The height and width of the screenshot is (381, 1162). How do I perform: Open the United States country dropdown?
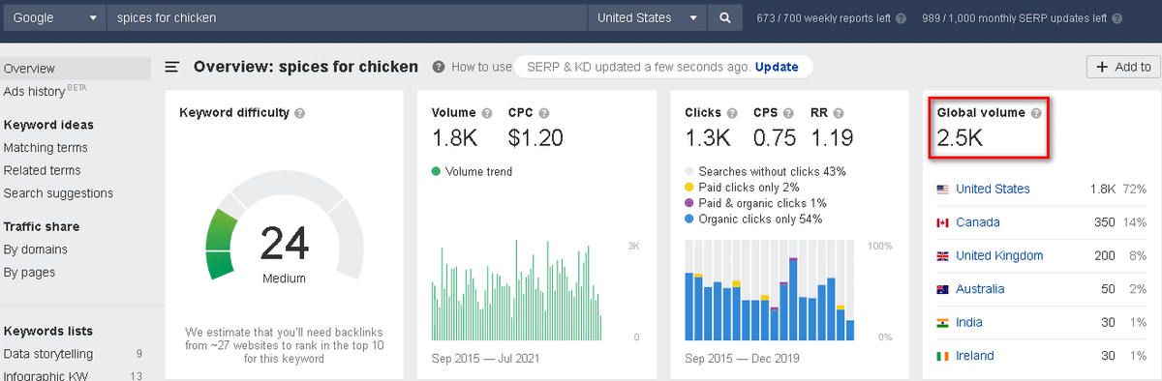[647, 17]
